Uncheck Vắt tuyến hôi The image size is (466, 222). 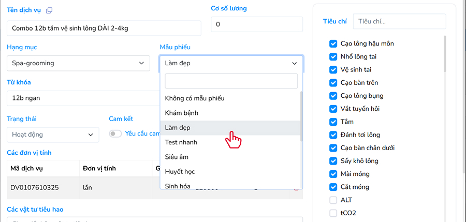click(333, 109)
